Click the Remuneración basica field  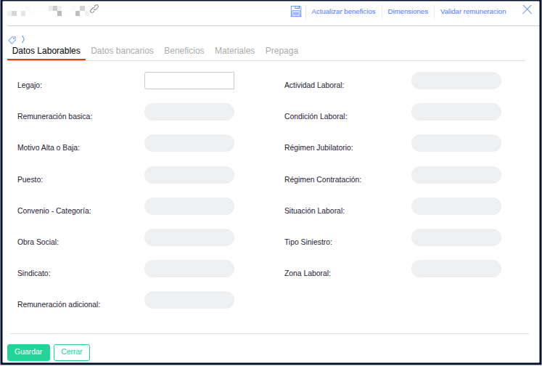pos(189,112)
